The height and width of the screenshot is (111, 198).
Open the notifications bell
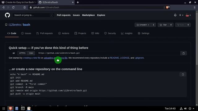[175, 15]
